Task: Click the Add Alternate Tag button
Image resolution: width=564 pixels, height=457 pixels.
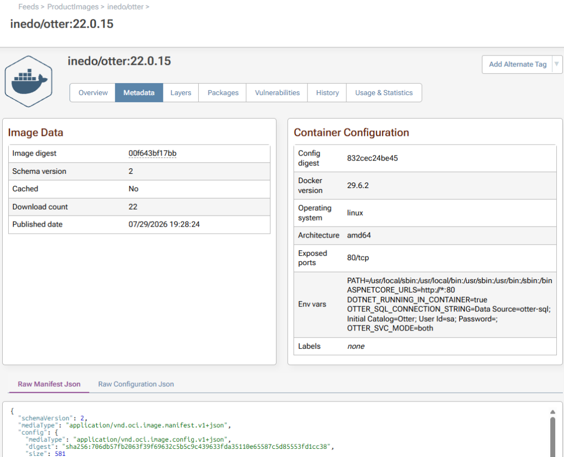Action: 517,64
